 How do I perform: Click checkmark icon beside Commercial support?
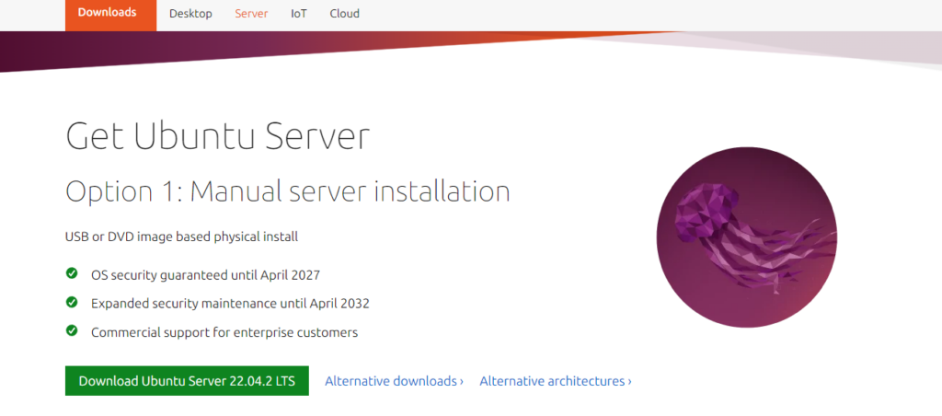pos(72,330)
